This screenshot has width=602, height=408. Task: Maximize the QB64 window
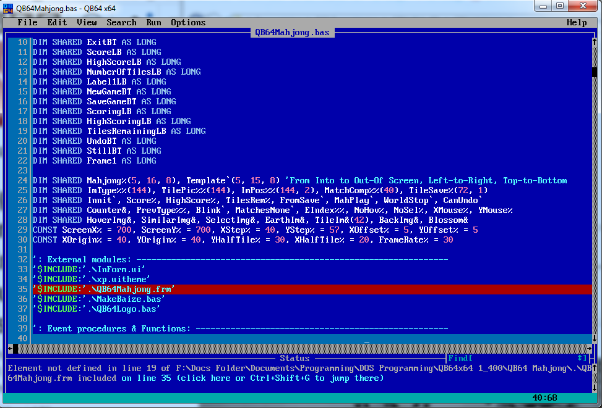pyautogui.click(x=559, y=6)
